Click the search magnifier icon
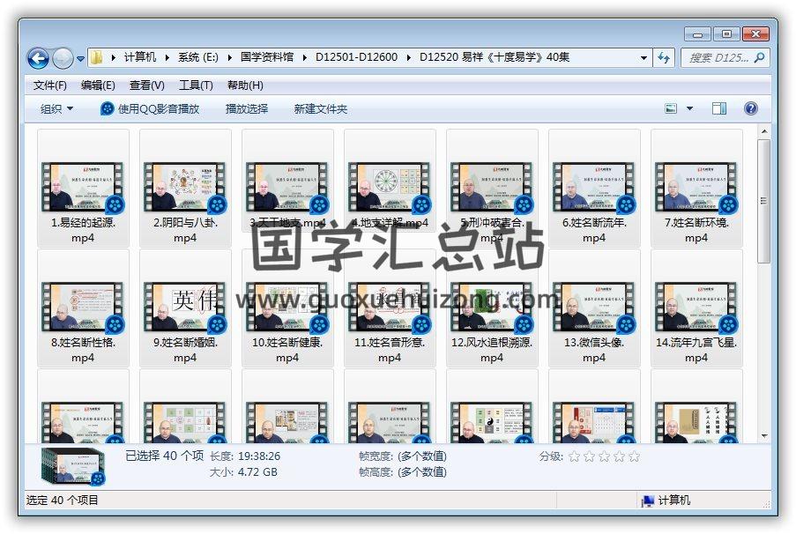This screenshot has height=534, width=796. pos(759,57)
